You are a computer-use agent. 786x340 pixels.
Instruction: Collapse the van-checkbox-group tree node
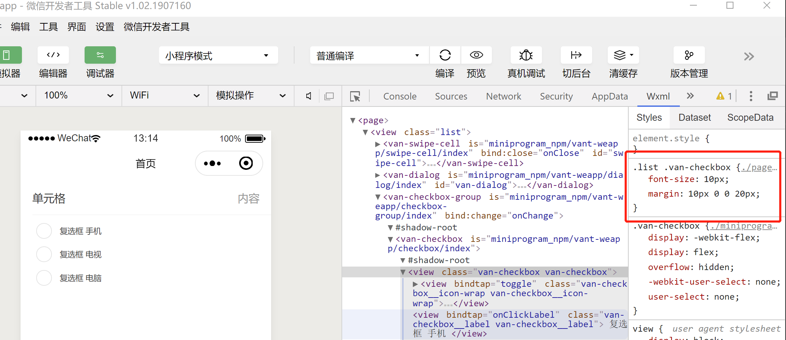378,197
